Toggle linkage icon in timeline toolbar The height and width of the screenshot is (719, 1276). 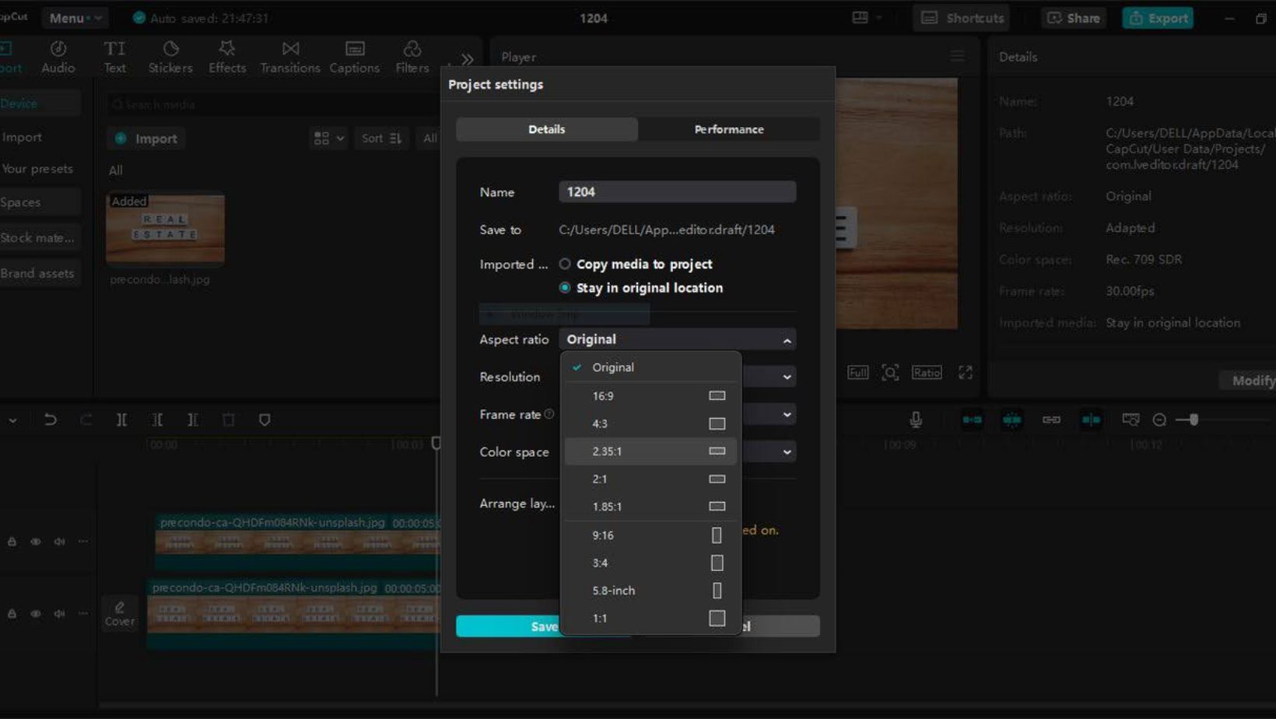point(1051,419)
